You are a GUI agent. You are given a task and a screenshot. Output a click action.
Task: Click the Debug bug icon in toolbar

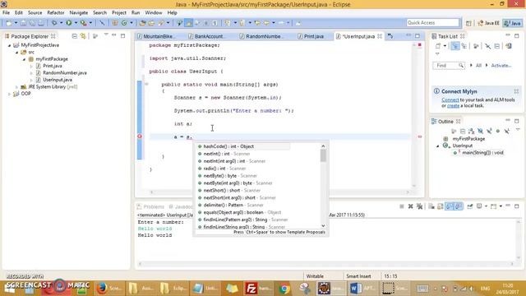point(54,23)
